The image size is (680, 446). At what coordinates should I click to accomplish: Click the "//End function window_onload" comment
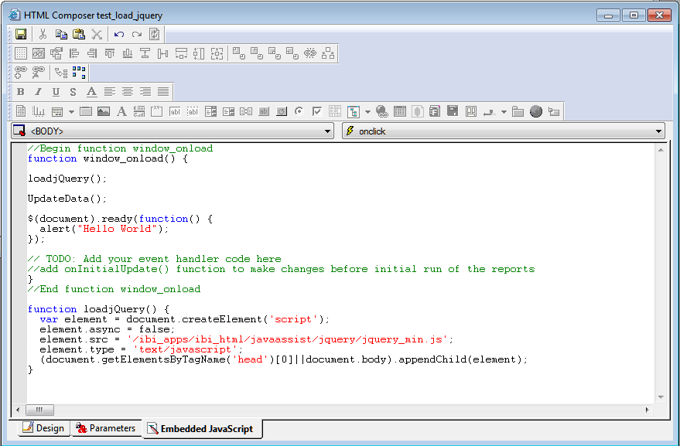tap(114, 289)
